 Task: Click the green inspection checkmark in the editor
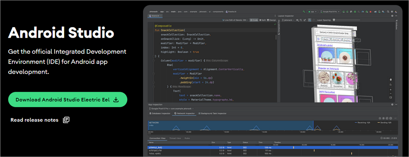tap(275, 24)
